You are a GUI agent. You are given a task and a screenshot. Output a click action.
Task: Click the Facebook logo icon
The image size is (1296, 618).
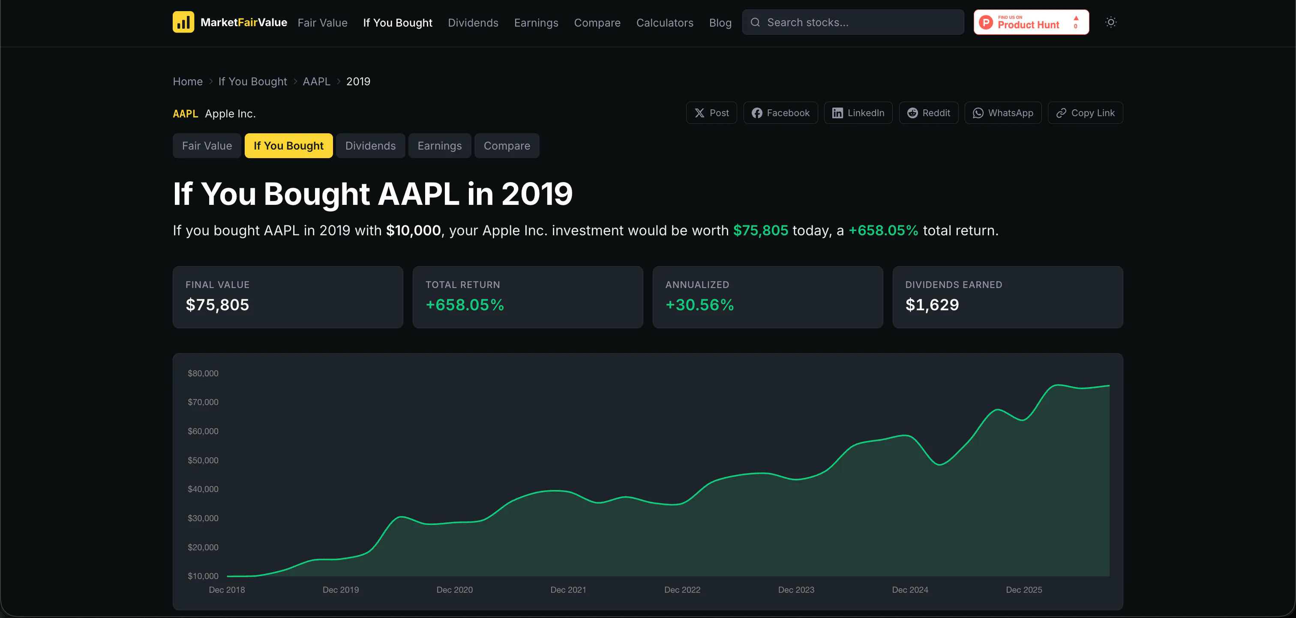pos(757,113)
